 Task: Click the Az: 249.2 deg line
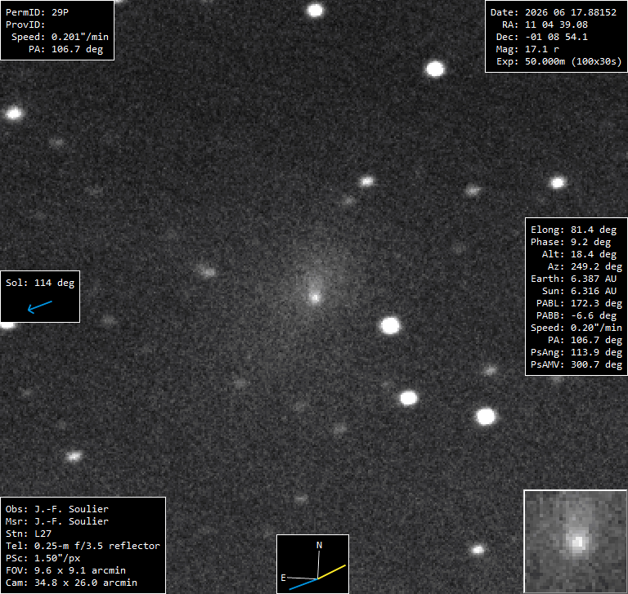point(585,266)
